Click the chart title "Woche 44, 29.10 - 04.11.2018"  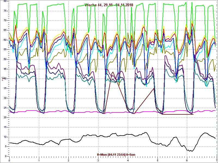point(109,5)
